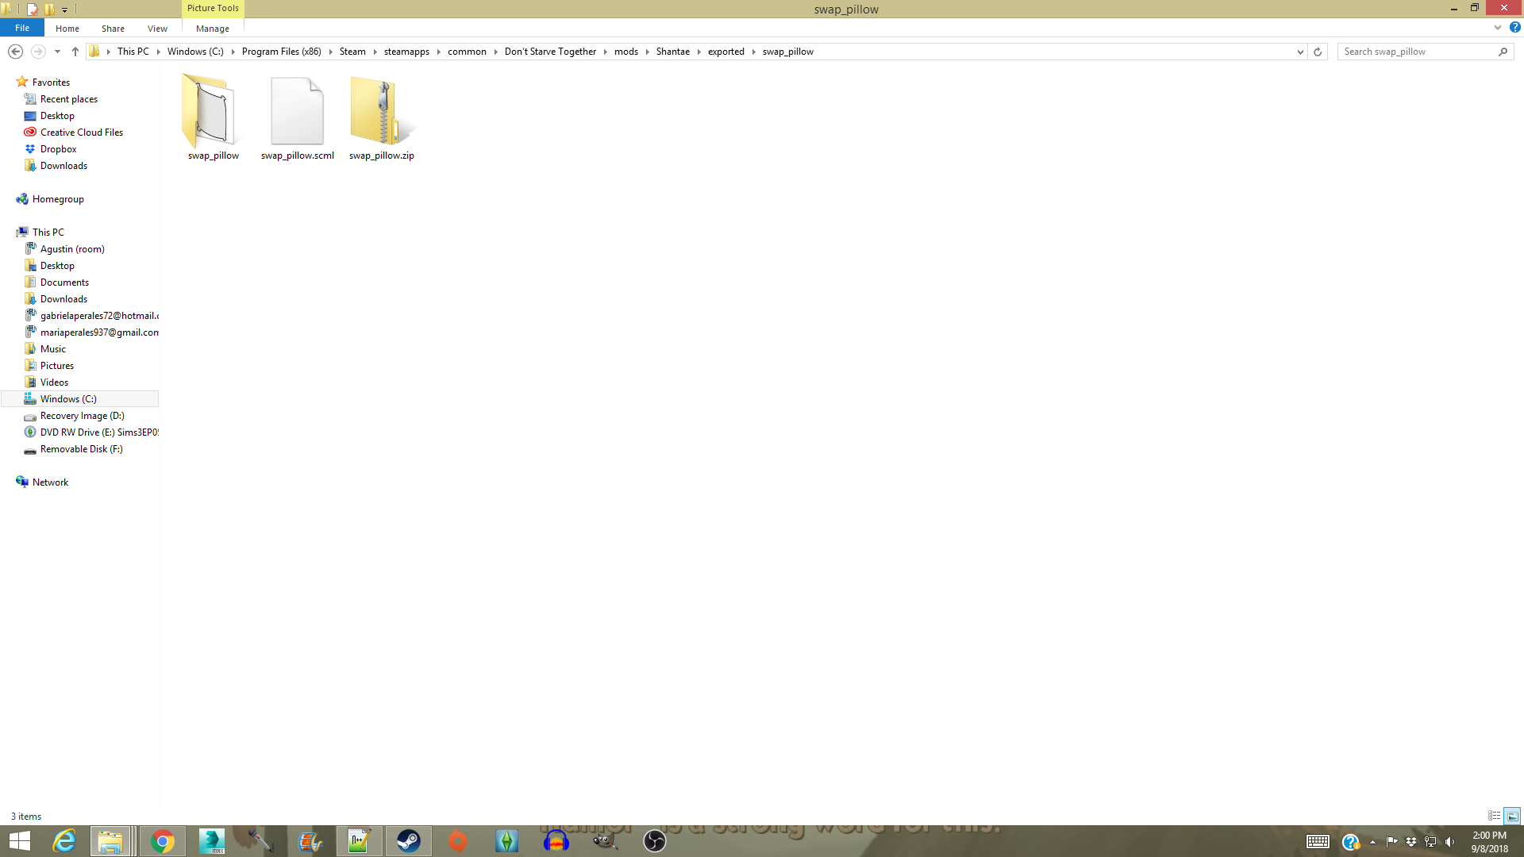Image resolution: width=1524 pixels, height=857 pixels.
Task: Launch Google Chrome from taskbar
Action: 163,841
